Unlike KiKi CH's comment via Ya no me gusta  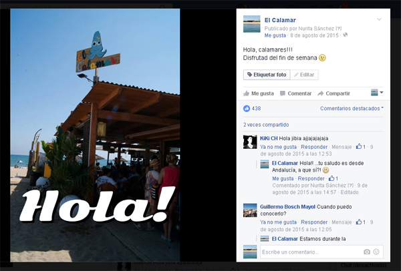tap(278, 147)
